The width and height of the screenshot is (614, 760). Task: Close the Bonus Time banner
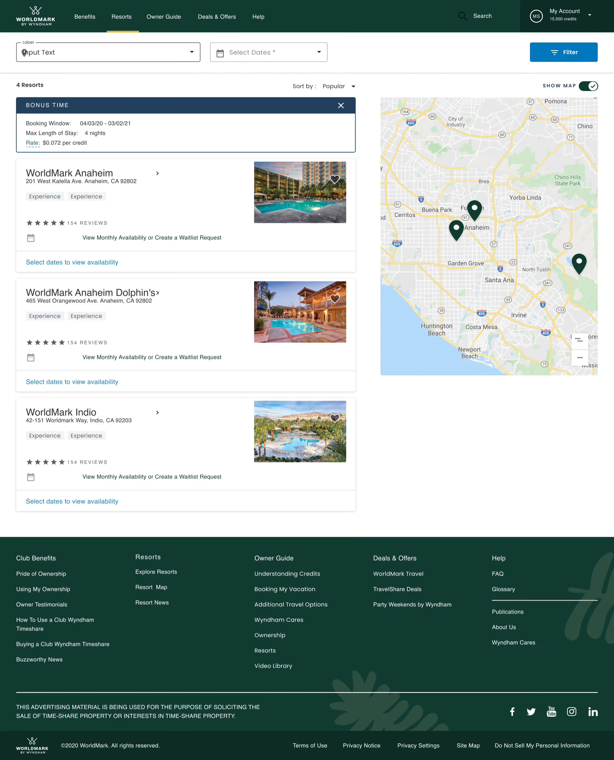[x=341, y=105]
